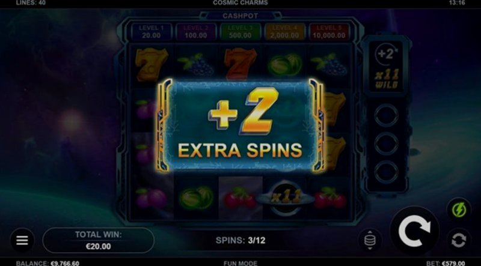481x266 pixels.
Task: Select the Level 2 100.00 cashpot
Action: click(x=196, y=32)
